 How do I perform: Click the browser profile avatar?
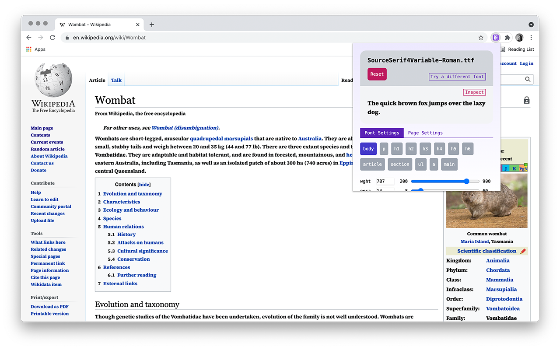[x=519, y=38]
